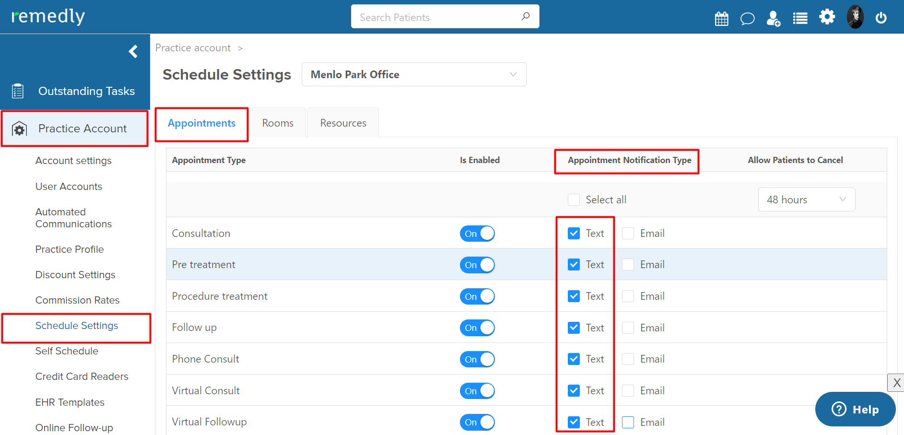Click the search magnifier icon

[526, 16]
